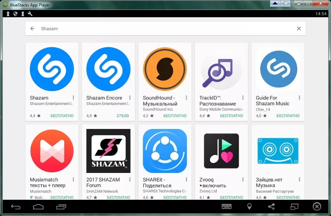Image resolution: width=331 pixels, height=216 pixels.
Task: Click the 'Василий Растаргуев' developer name
Action: [x=275, y=191]
